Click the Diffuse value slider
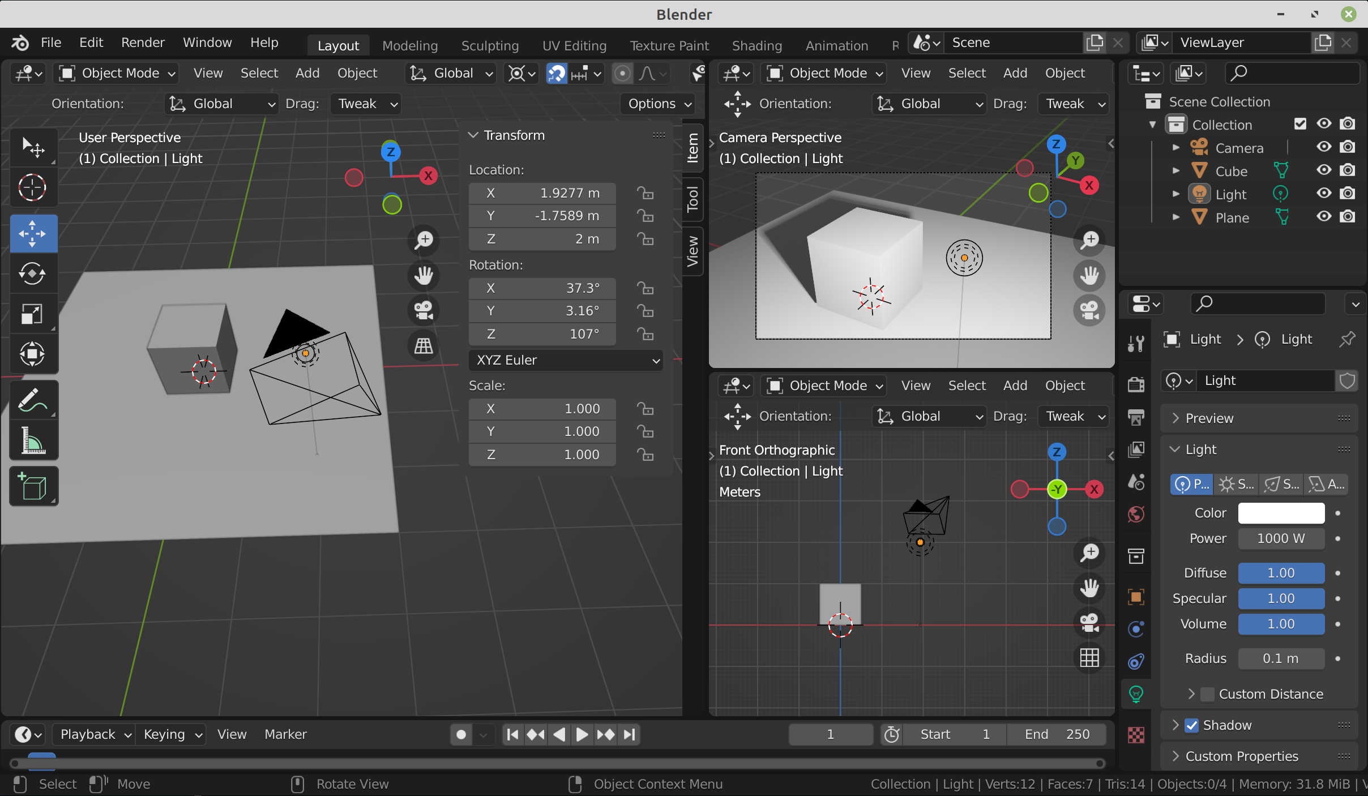The image size is (1368, 796). (x=1281, y=573)
